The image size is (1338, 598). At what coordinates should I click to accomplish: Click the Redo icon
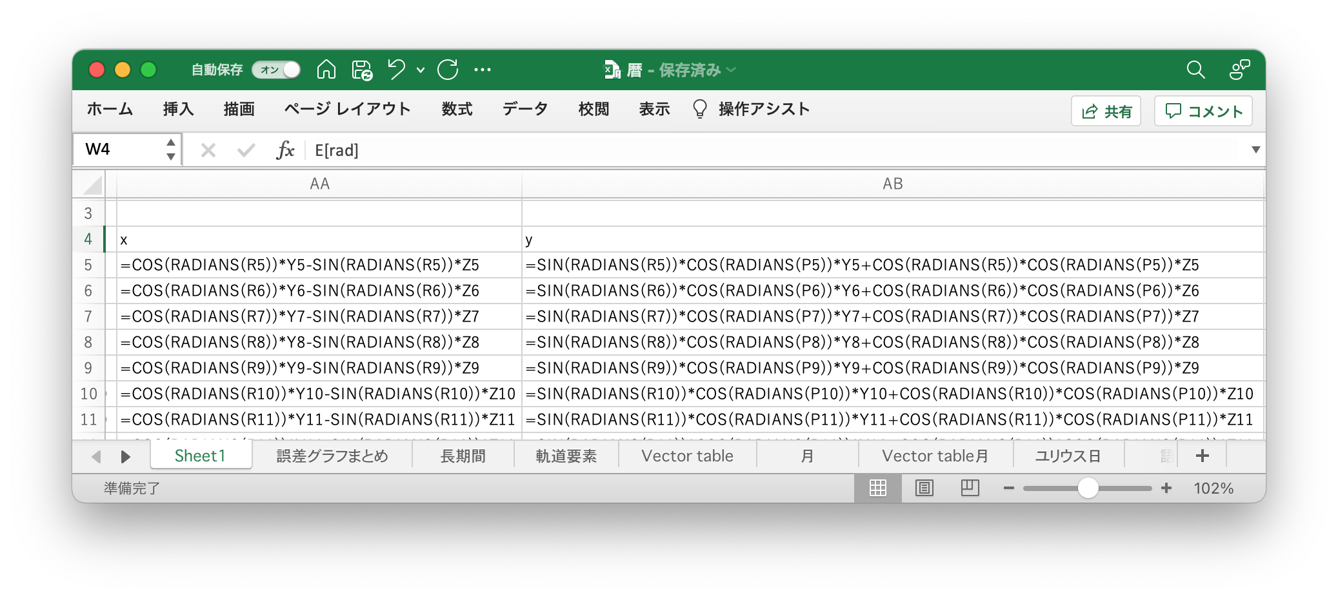pyautogui.click(x=448, y=70)
